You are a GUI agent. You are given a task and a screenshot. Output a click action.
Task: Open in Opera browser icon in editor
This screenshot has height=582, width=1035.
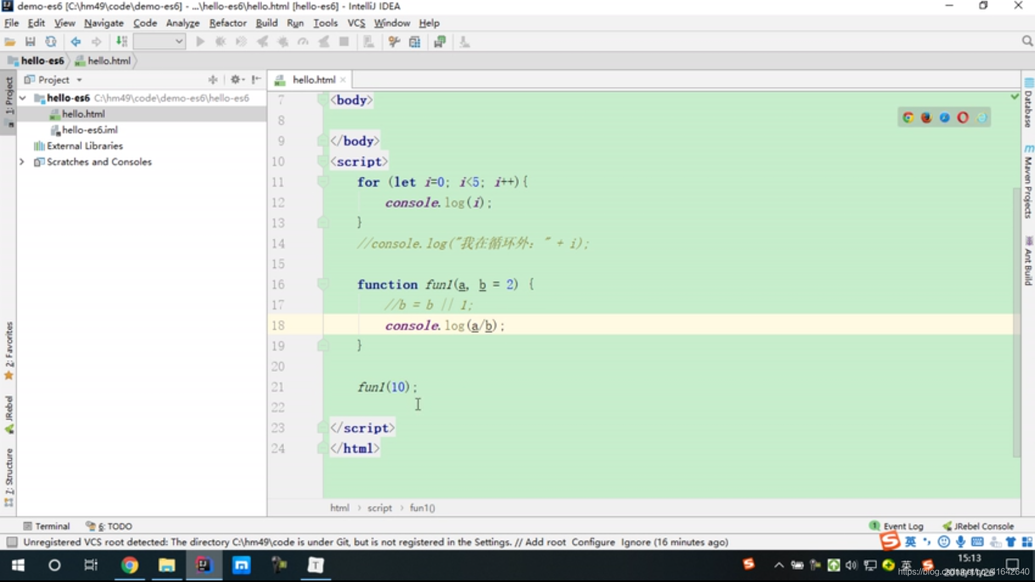pyautogui.click(x=963, y=117)
